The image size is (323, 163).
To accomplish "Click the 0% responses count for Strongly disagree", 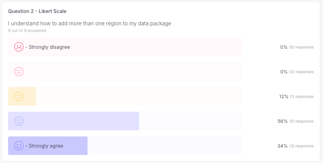I will pos(297,47).
